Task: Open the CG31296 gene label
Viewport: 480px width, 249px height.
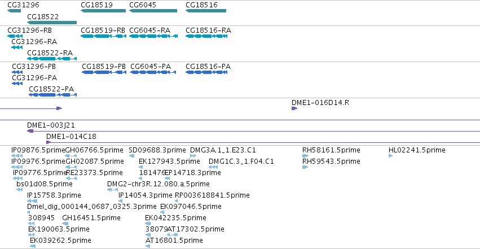Action: click(23, 5)
